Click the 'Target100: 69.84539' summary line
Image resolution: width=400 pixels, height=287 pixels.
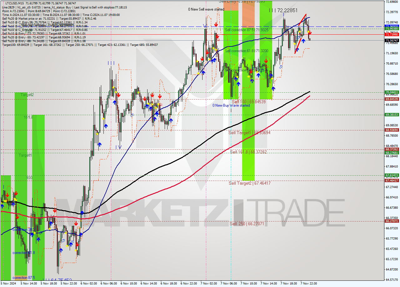[x=80, y=45]
